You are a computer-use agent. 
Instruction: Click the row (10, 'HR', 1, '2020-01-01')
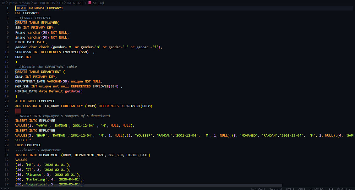point(43,165)
